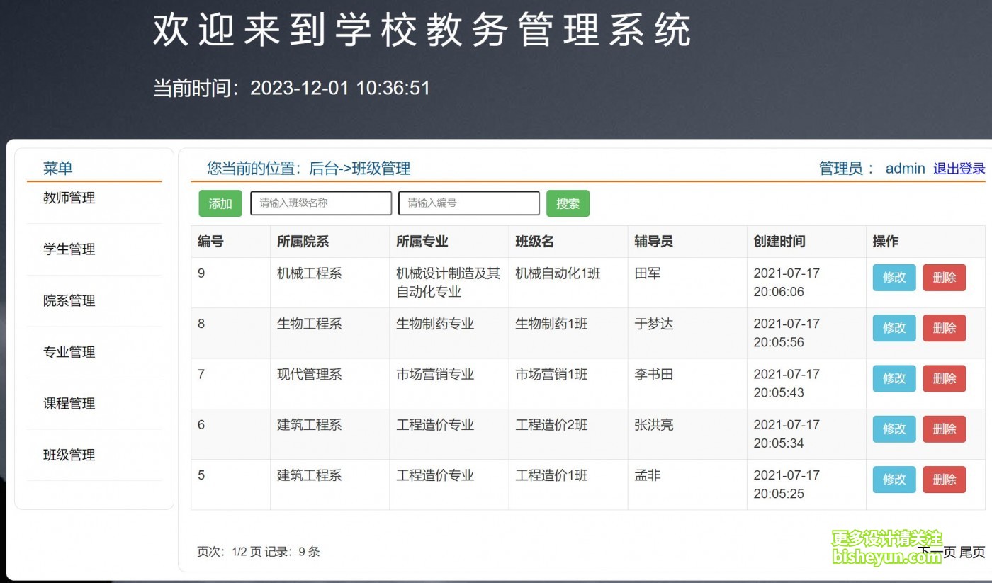
Task: Focus the 请输入编号 input field
Action: [469, 203]
